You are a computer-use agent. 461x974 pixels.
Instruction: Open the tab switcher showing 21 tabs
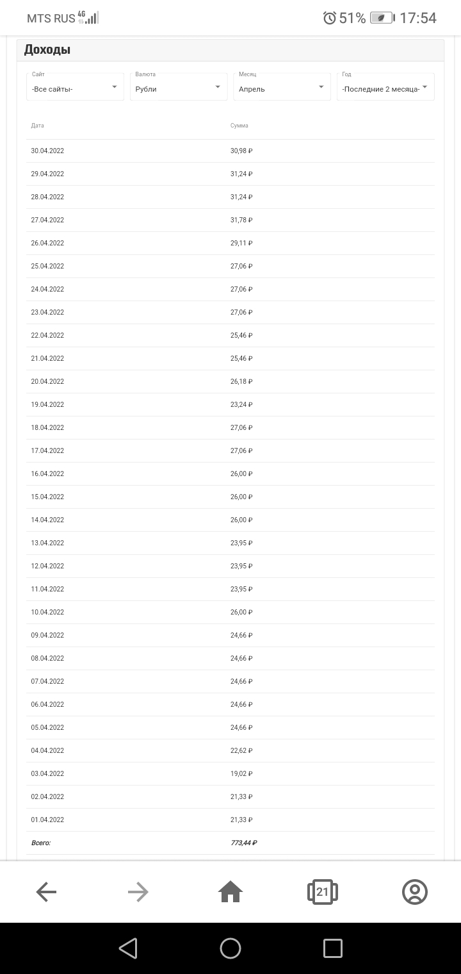tap(322, 891)
